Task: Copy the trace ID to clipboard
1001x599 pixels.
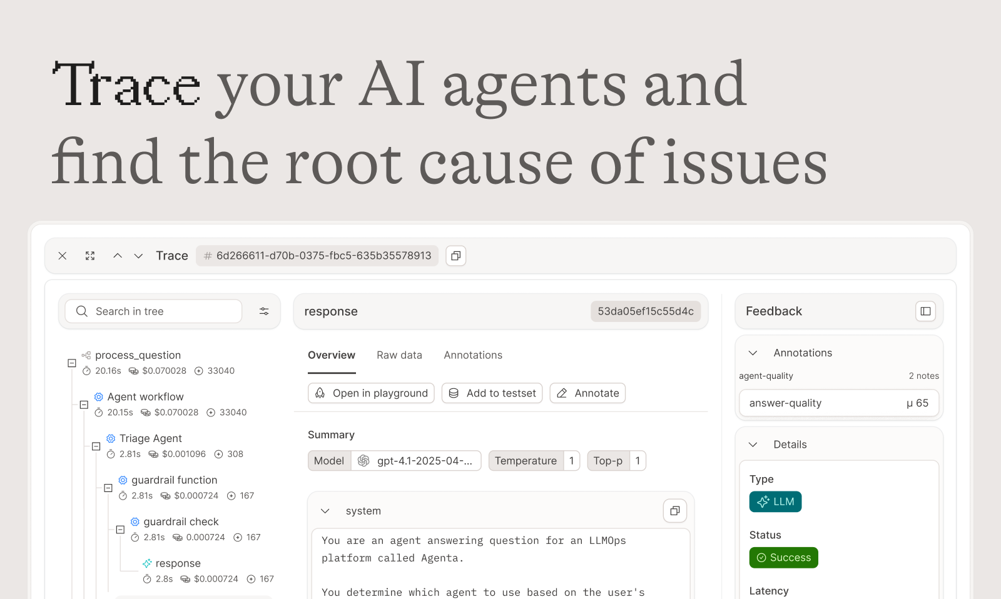Action: (455, 256)
